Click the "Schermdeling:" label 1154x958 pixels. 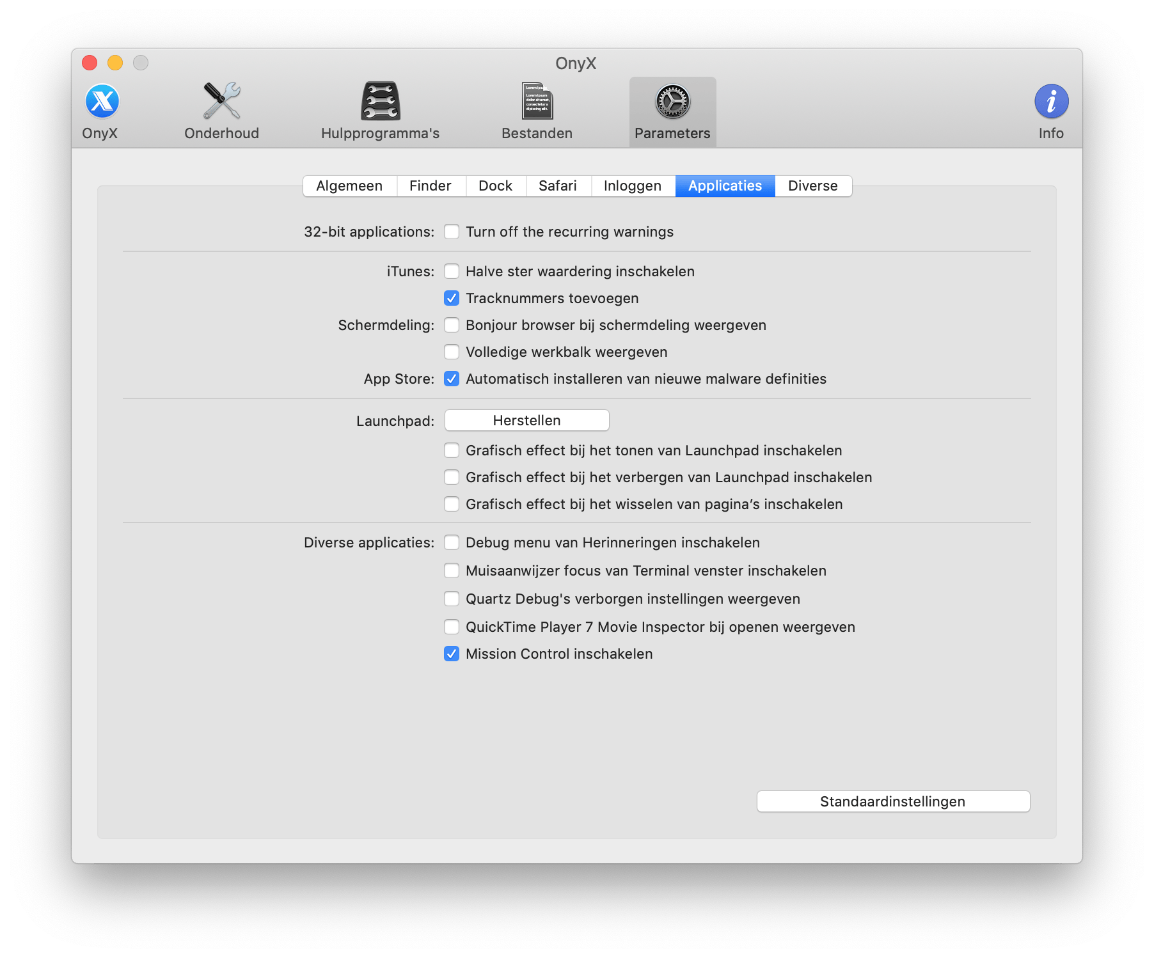pos(386,325)
